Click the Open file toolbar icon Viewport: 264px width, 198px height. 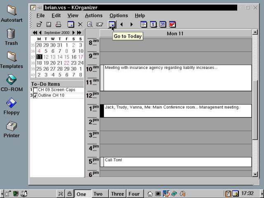tap(39, 24)
